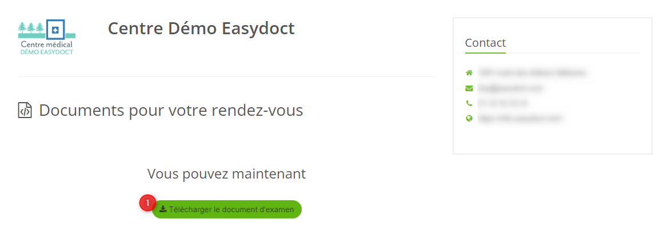Click the blurred street address text
This screenshot has height=243, width=664.
(532, 73)
